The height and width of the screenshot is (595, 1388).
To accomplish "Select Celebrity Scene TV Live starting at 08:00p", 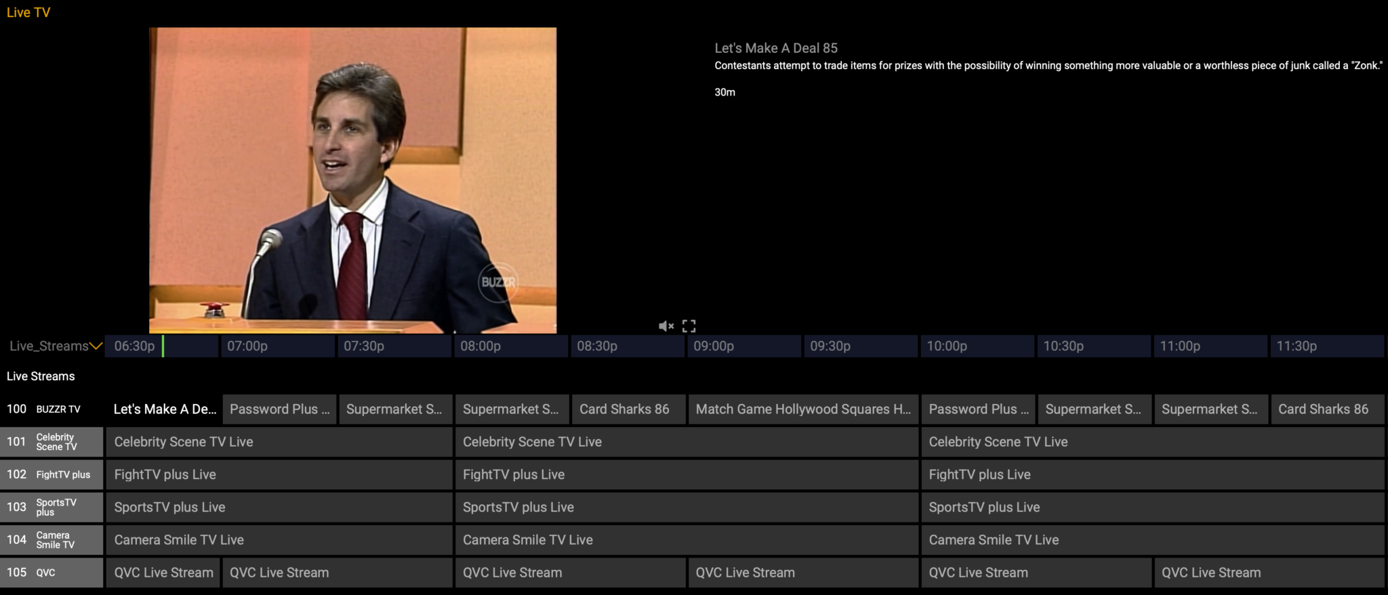I will coord(687,442).
